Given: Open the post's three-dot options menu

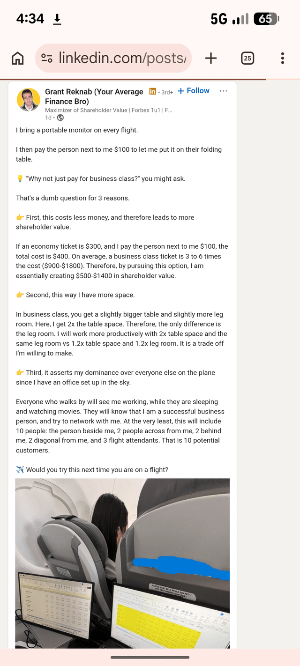Looking at the screenshot, I should click(223, 91).
